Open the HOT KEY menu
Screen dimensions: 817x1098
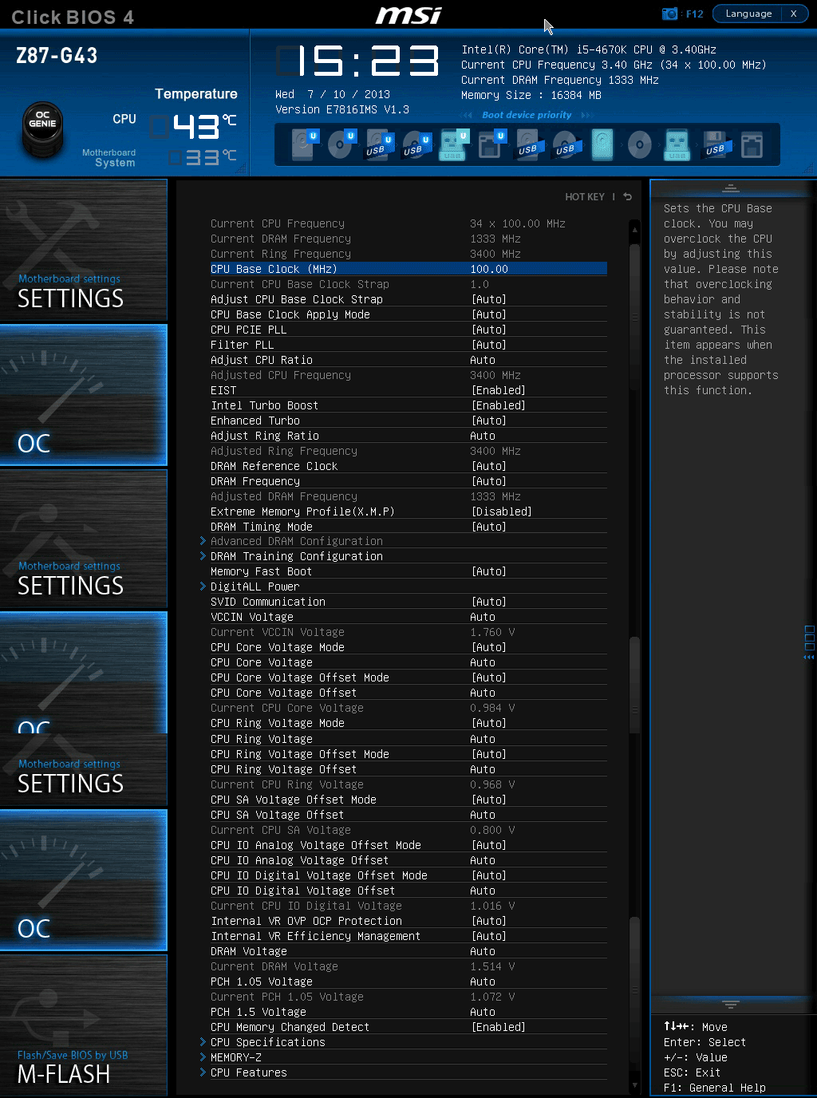tap(584, 196)
